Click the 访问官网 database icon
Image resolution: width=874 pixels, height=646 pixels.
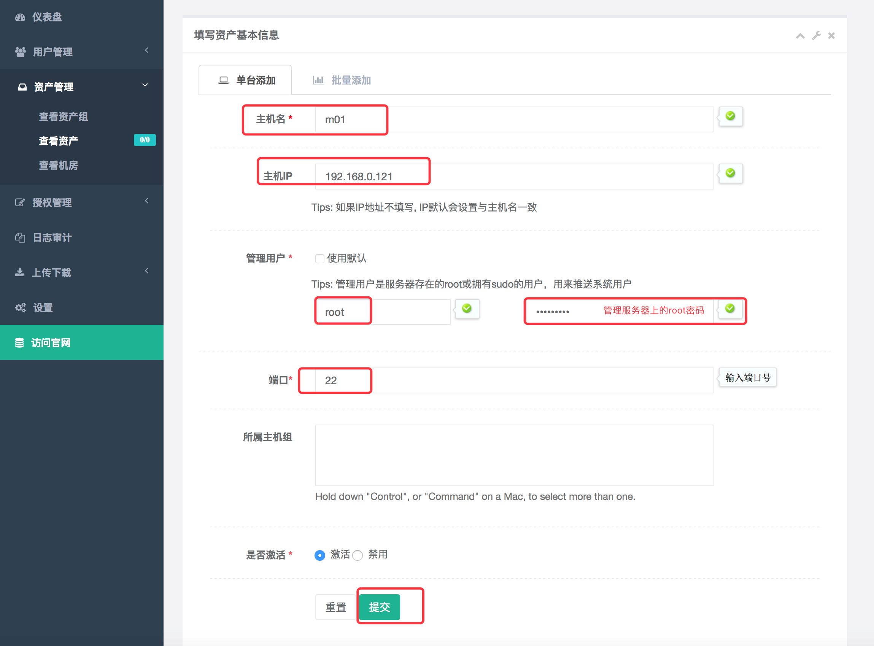(x=19, y=342)
